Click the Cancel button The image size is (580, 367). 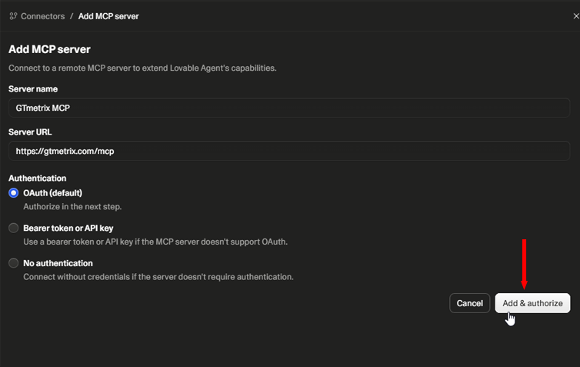[470, 303]
